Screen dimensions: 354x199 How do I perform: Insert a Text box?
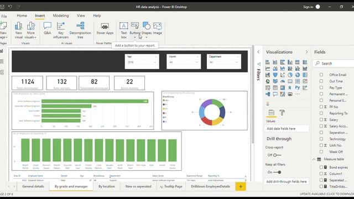(x=123, y=30)
